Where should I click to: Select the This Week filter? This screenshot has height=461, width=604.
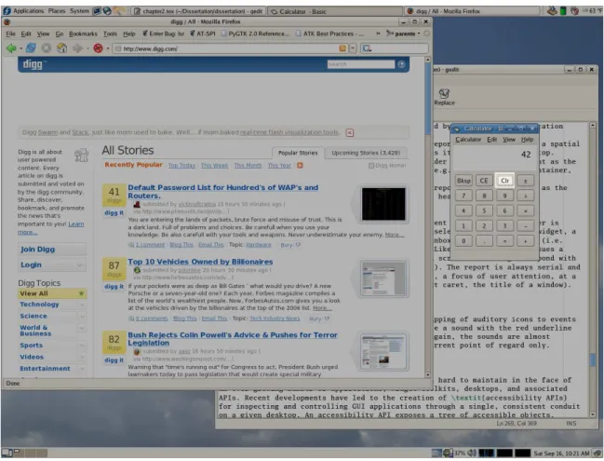(x=214, y=166)
